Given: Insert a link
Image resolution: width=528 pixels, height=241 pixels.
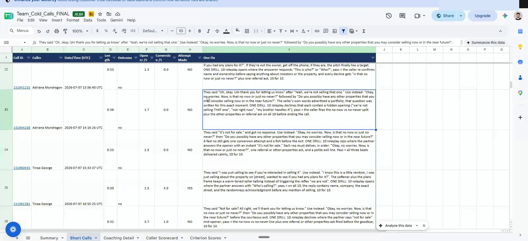Looking at the screenshot, I should (317, 31).
